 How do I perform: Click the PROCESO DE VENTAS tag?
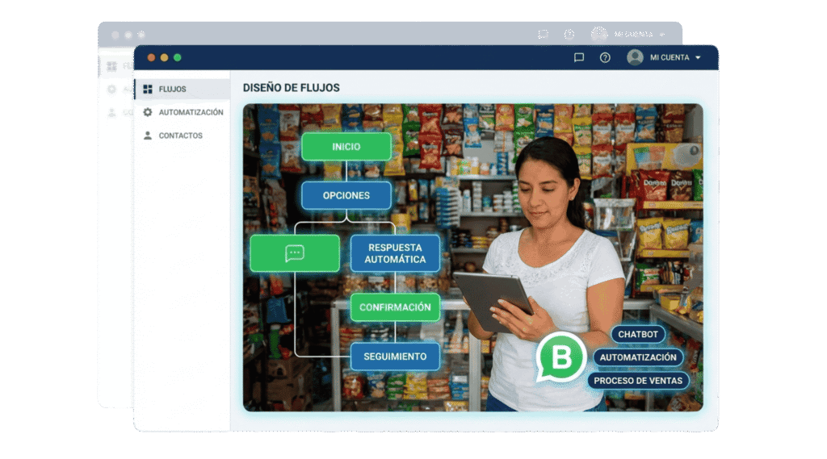pyautogui.click(x=638, y=381)
